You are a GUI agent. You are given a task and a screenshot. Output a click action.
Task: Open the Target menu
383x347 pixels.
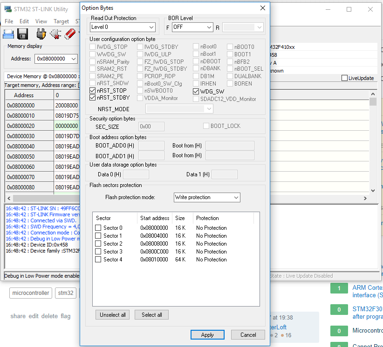pos(61,21)
